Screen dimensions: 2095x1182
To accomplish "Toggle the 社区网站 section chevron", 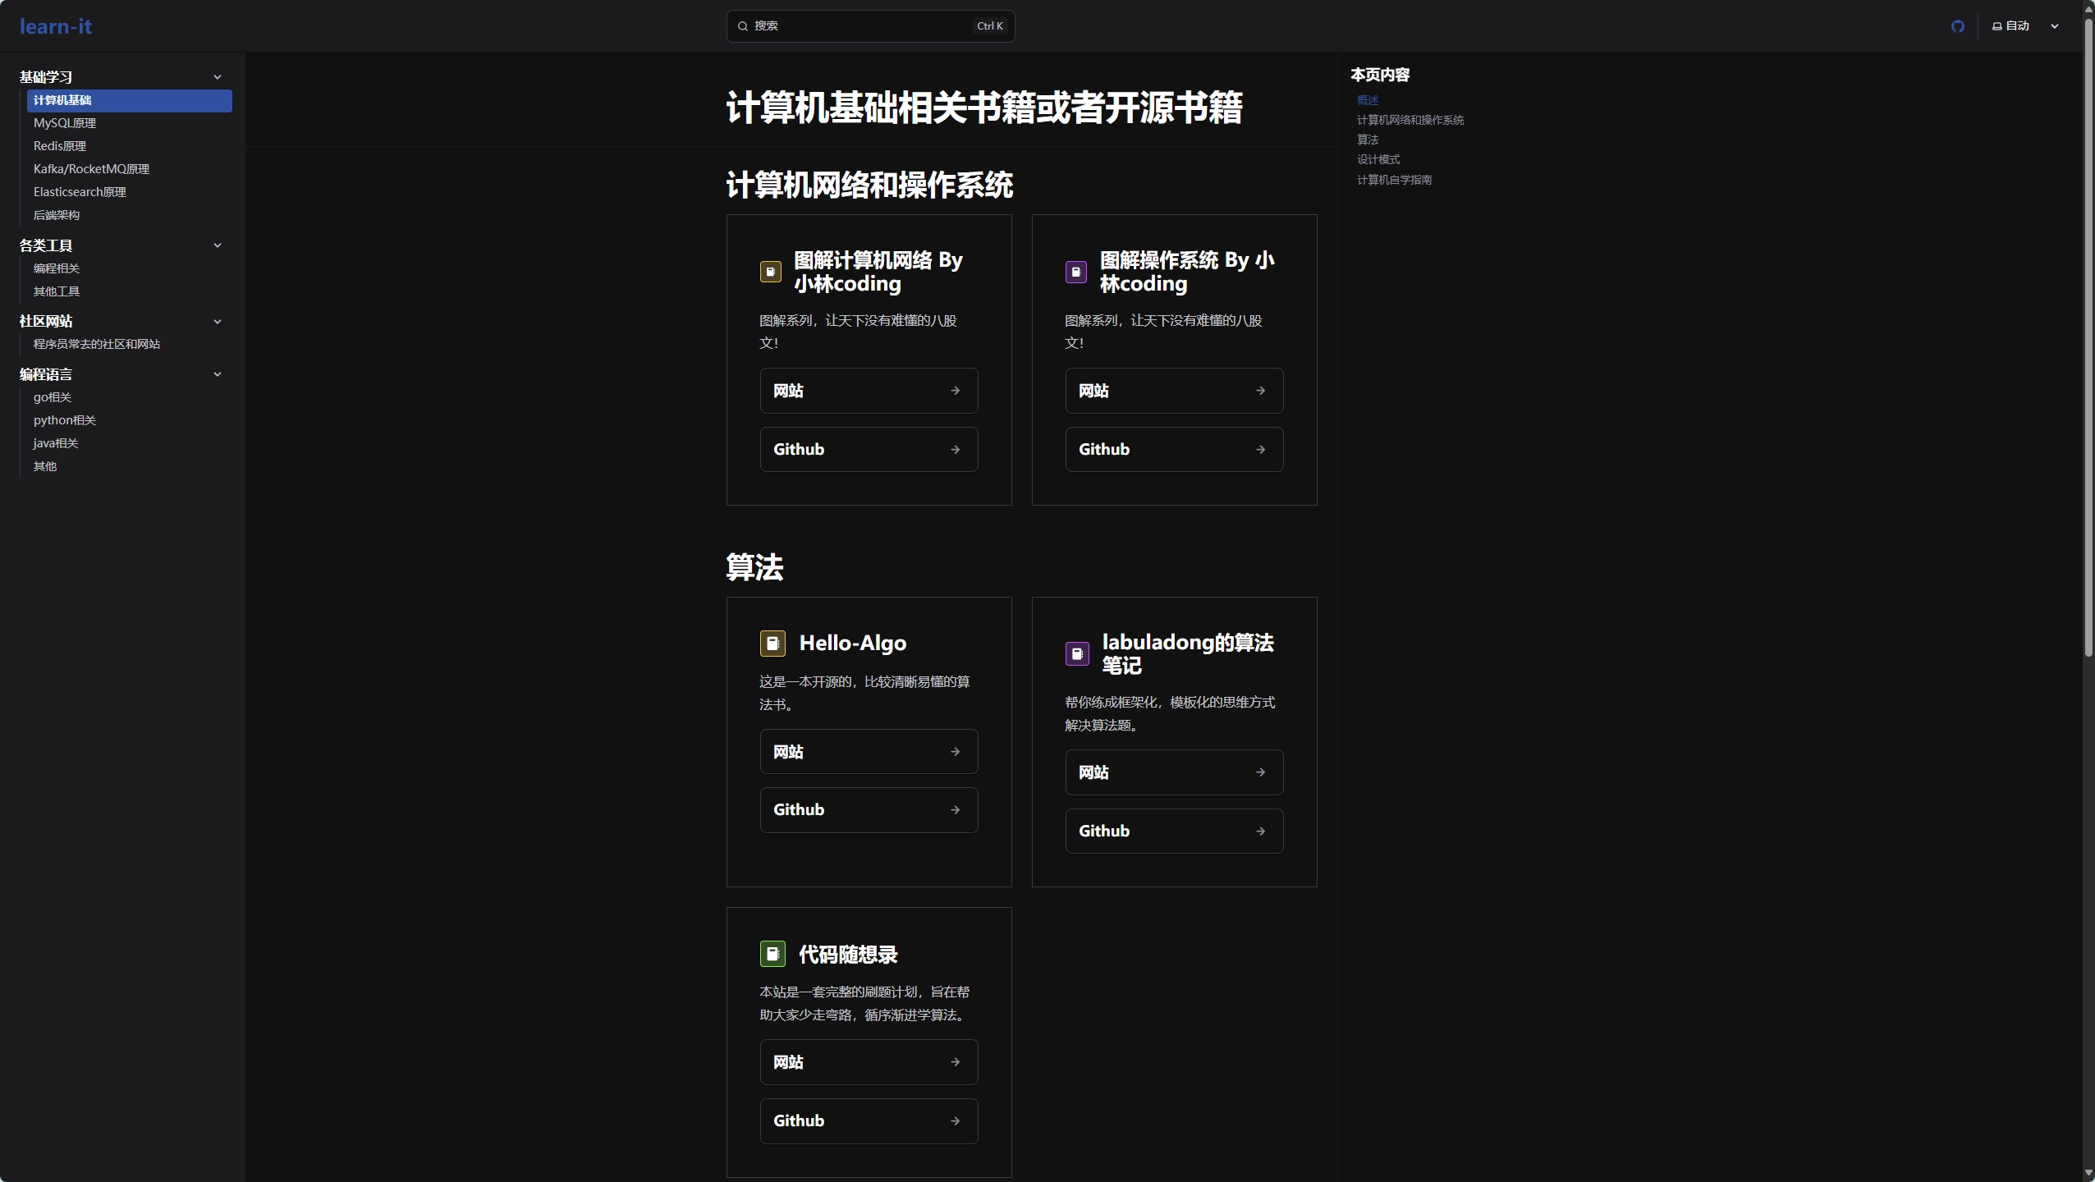I will (218, 322).
